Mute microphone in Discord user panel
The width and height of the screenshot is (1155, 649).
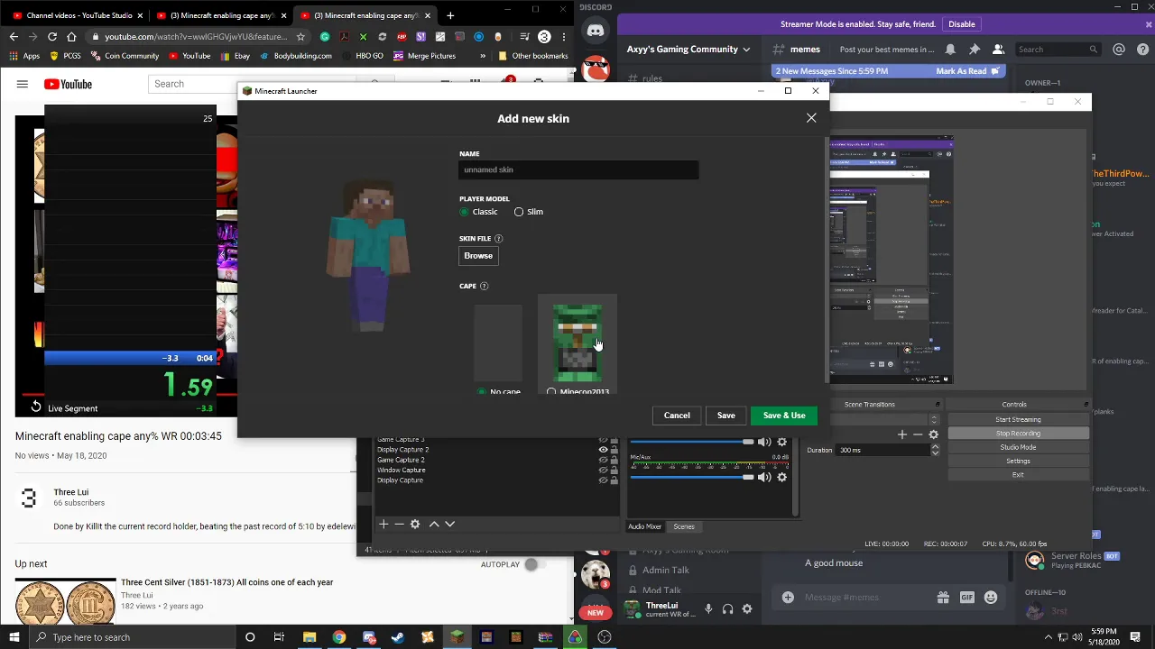(708, 609)
